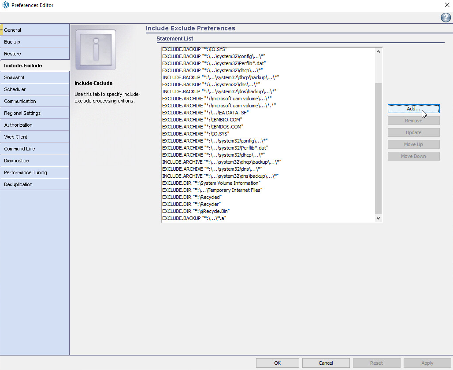Click the statement list scrollbar thumb
Viewport: 453px width, 370px height.
click(x=378, y=147)
